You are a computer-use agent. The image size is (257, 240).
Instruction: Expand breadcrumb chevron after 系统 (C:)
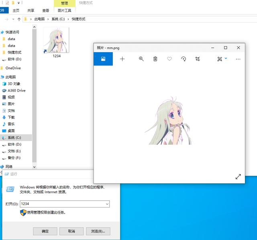(x=68, y=19)
